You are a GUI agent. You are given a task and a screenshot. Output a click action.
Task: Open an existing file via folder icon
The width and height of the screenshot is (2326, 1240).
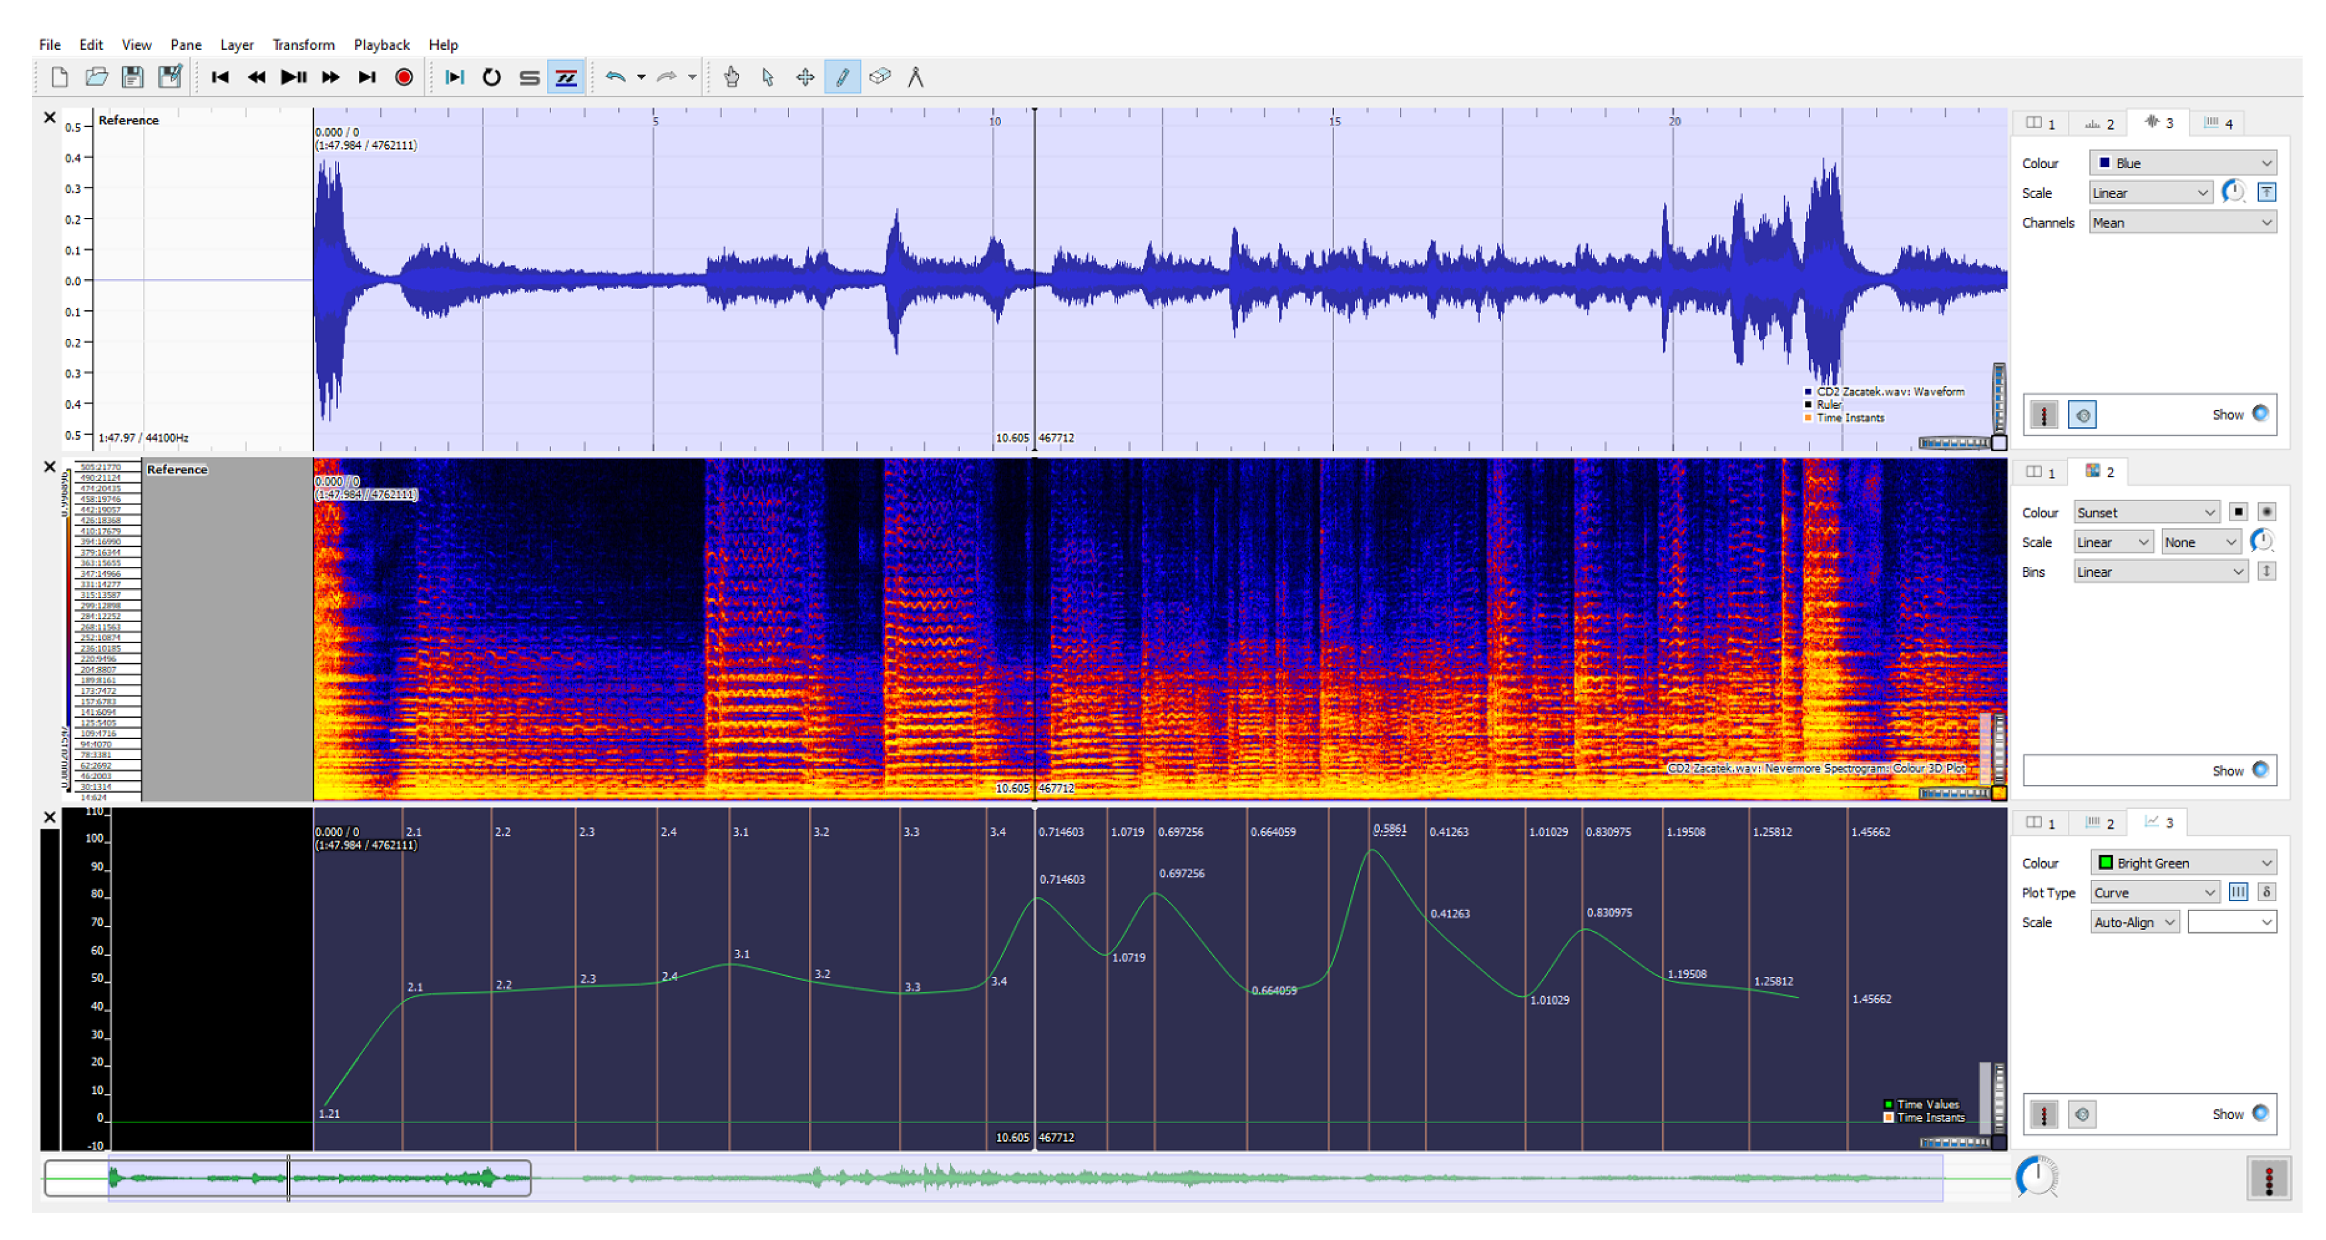(96, 78)
